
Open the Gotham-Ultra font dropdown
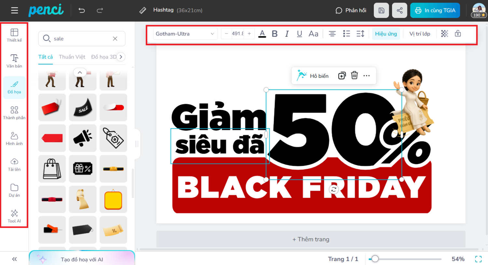coord(185,34)
